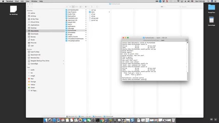Expand the App Projects folder arrow
The image size is (219, 123).
pos(86,12)
